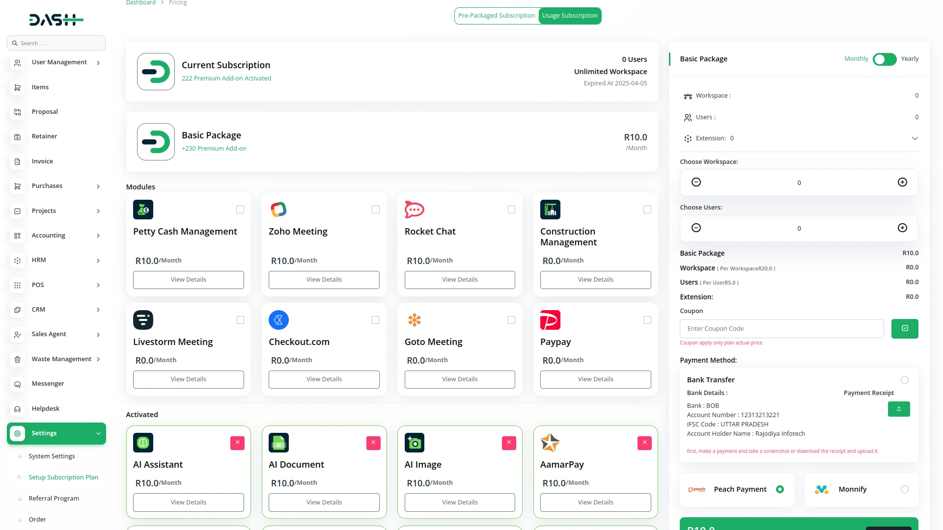Open System Settings submenu item
Screen dimensions: 943x530
52,456
